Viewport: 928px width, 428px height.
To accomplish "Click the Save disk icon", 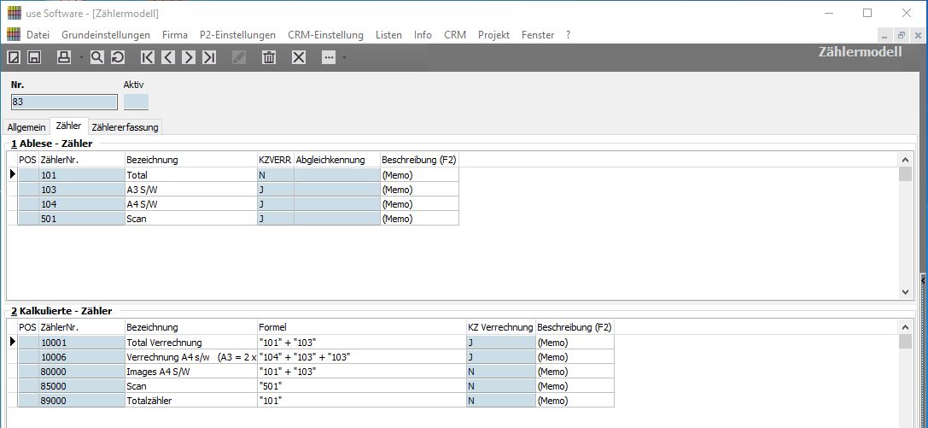I will [34, 57].
